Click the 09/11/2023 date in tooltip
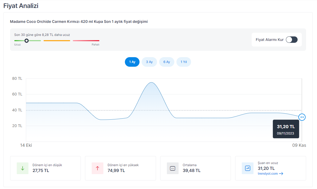Screen dimensions: 317x189 click(x=285, y=133)
